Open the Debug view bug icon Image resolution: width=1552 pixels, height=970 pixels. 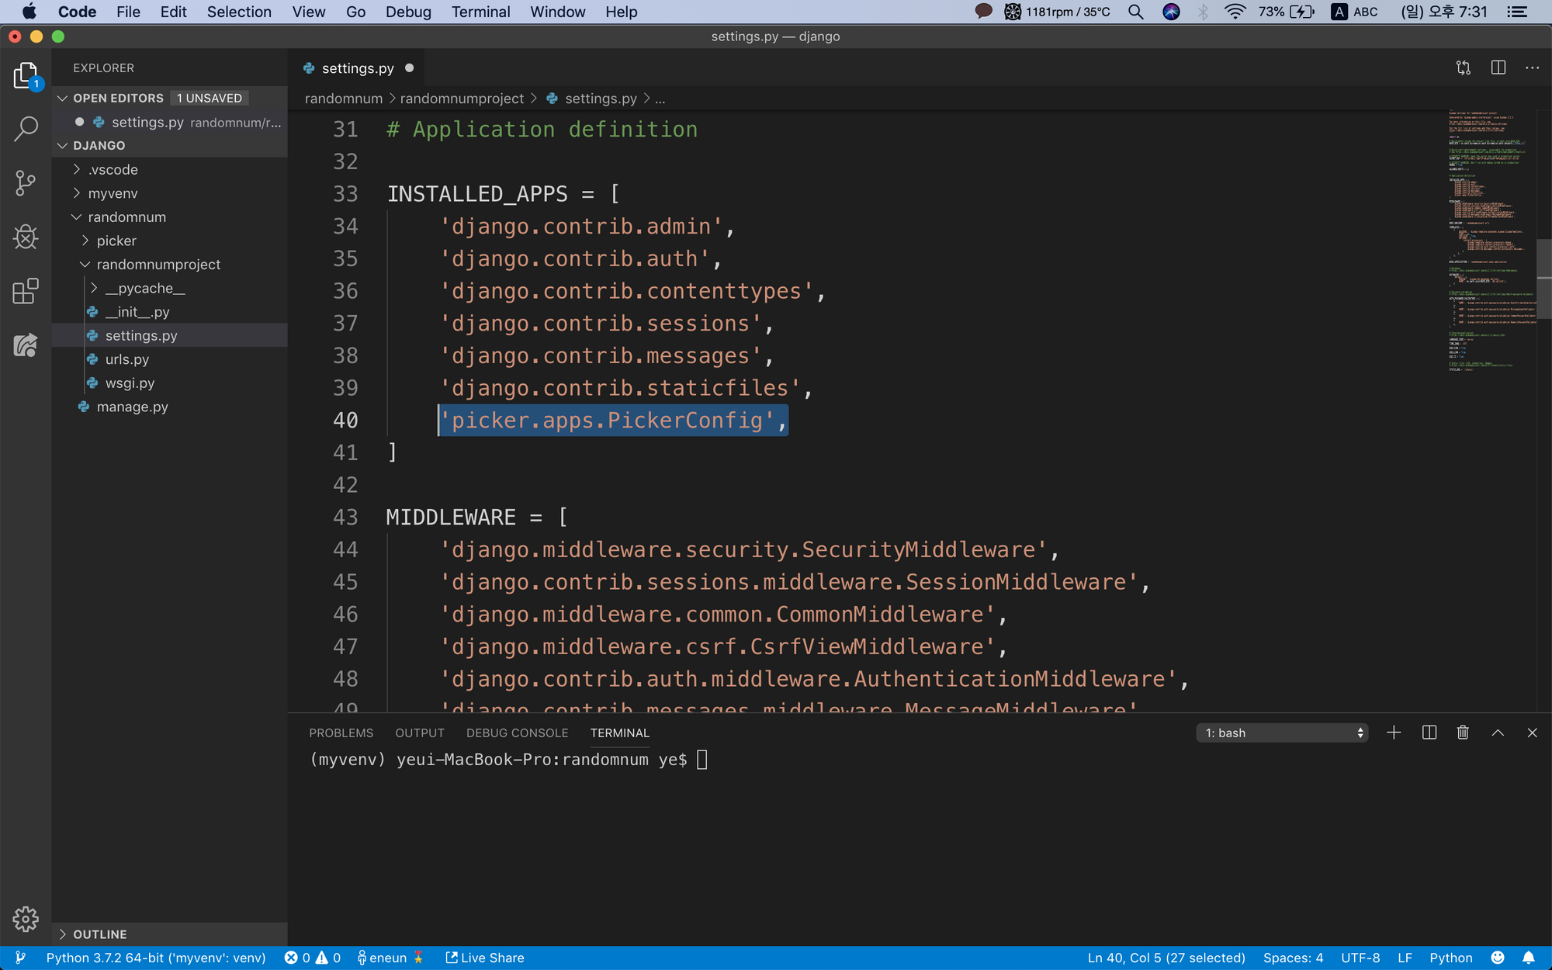tap(26, 237)
